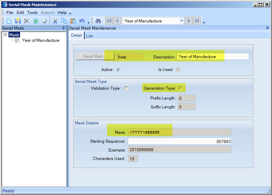Click the Undo arrow icon
This screenshot has width=272, height=195.
click(x=82, y=21)
